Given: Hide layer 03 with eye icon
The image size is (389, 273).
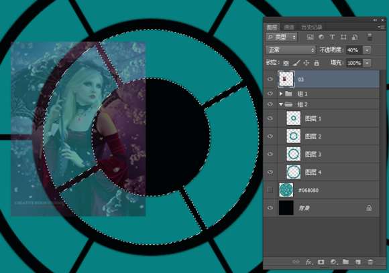Looking at the screenshot, I should point(270,79).
